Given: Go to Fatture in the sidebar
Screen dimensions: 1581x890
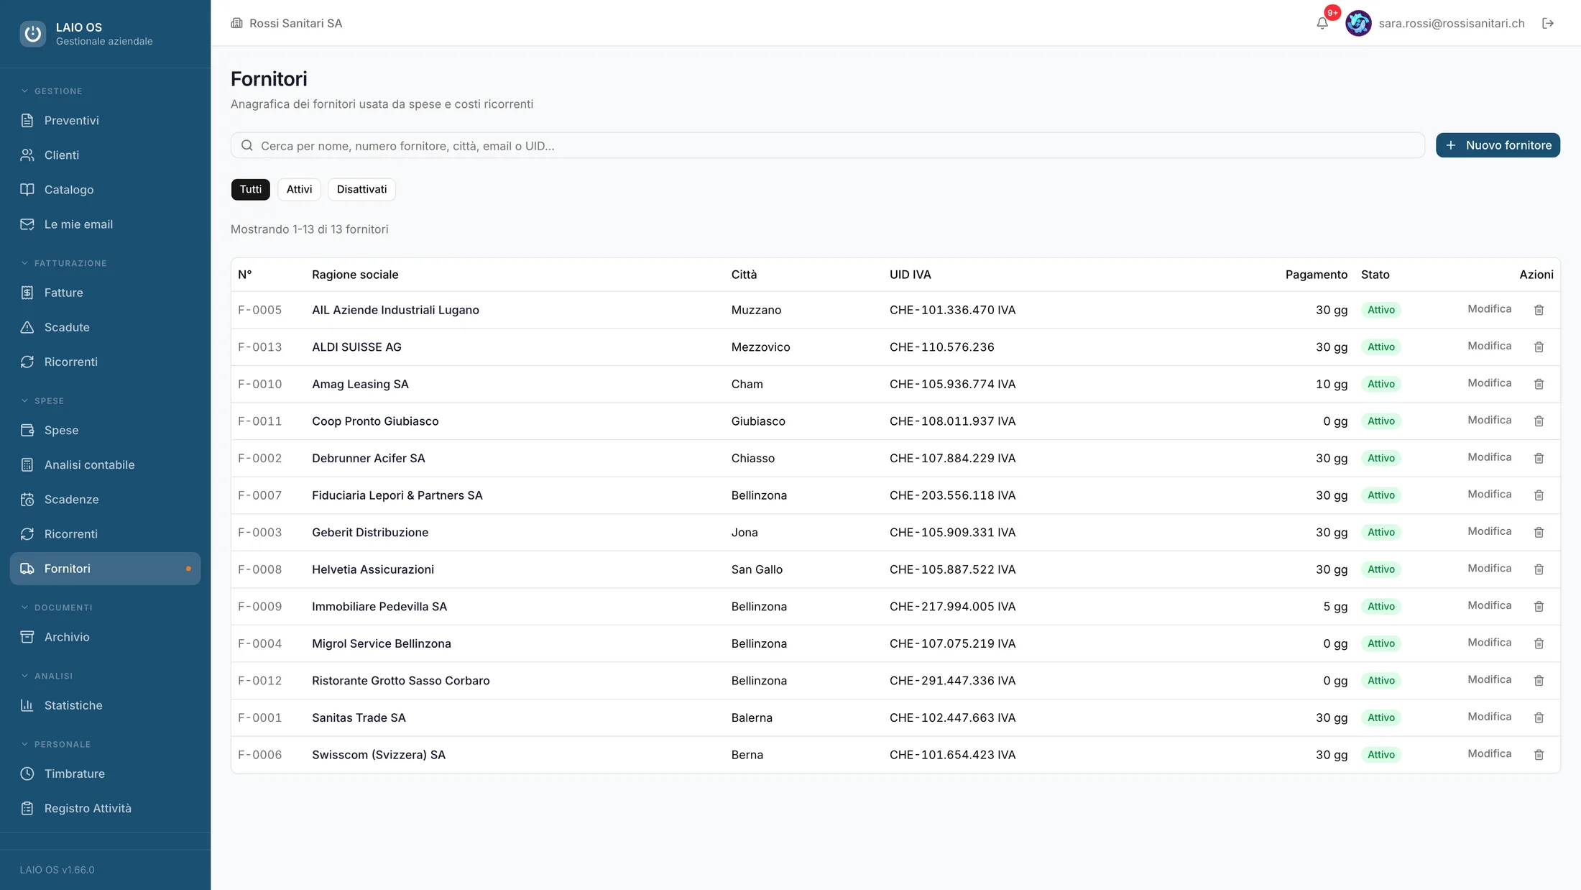Looking at the screenshot, I should pos(105,293).
